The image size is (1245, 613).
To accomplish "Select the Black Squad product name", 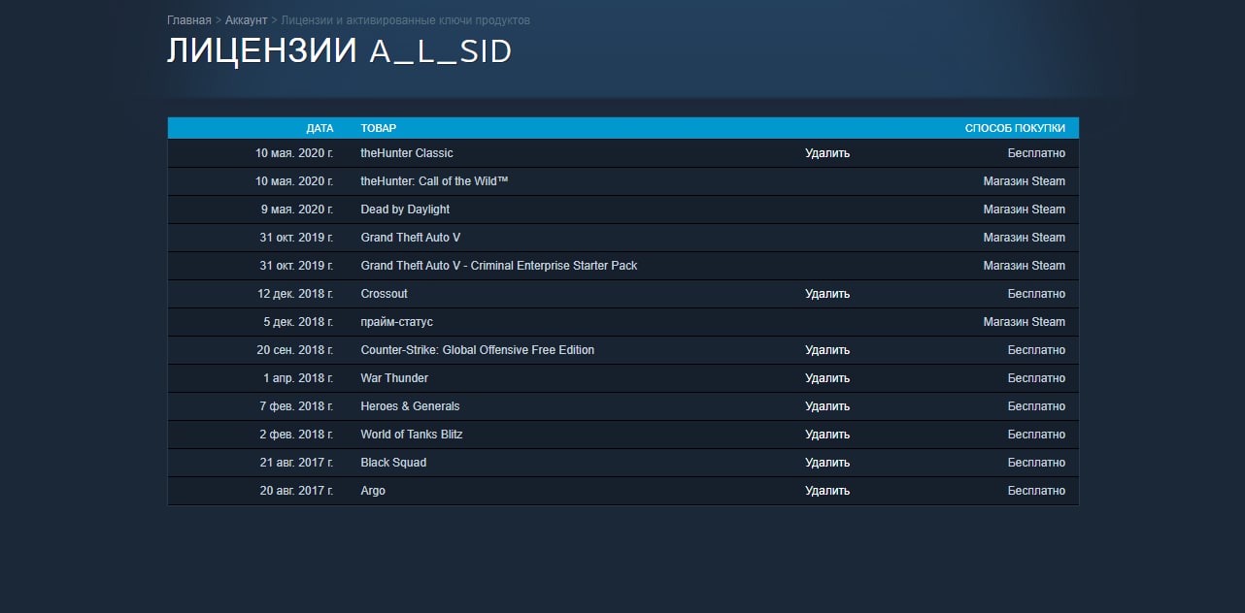I will 393,463.
